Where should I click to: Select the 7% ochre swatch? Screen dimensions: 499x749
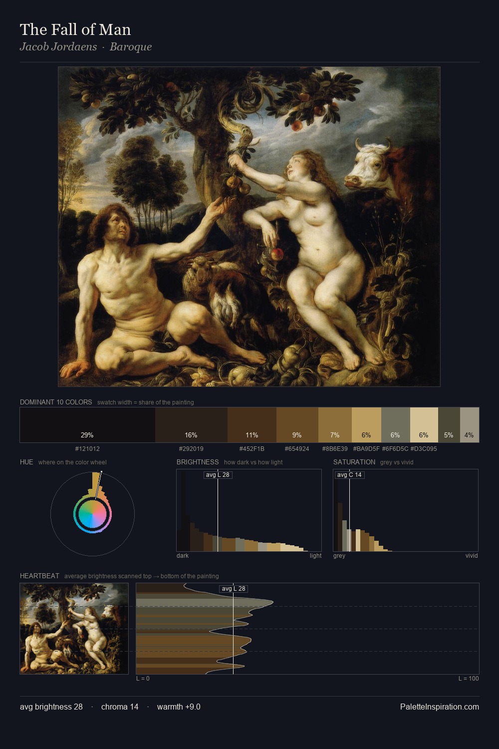coord(335,425)
